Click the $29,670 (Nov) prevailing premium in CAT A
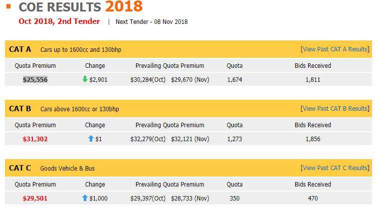 point(190,79)
